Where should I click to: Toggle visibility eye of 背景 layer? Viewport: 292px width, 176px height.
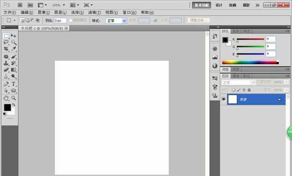(224, 99)
